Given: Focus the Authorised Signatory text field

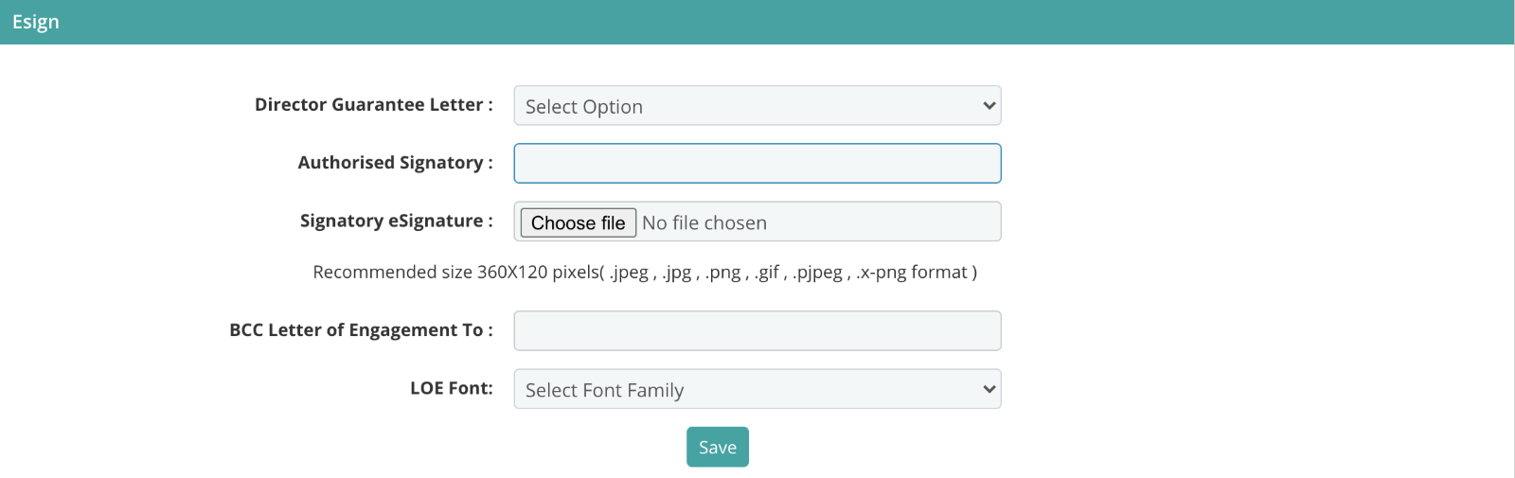Looking at the screenshot, I should pyautogui.click(x=757, y=163).
